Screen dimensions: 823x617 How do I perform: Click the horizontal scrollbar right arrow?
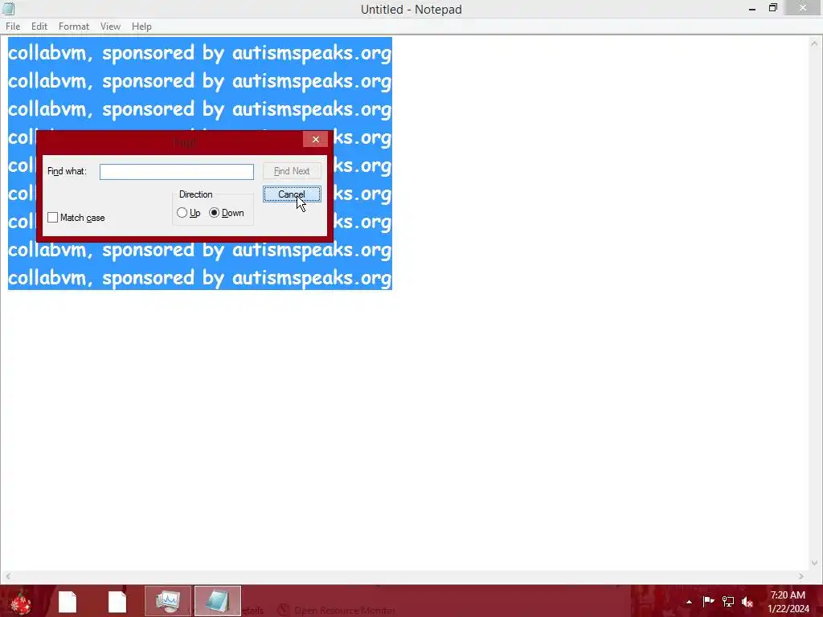click(x=801, y=576)
